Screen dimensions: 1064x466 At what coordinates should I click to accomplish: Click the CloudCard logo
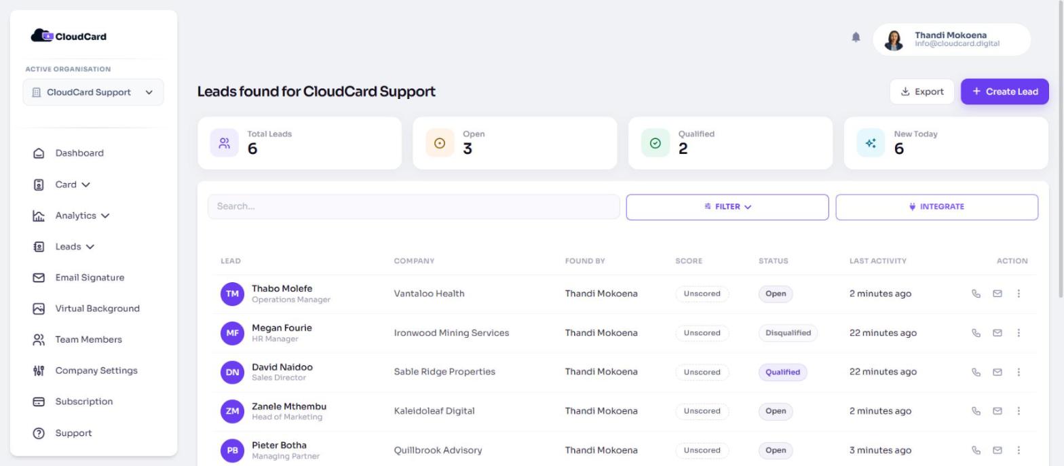(69, 36)
